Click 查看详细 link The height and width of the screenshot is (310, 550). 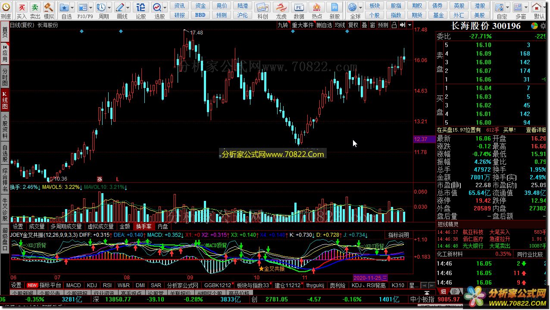(x=537, y=130)
